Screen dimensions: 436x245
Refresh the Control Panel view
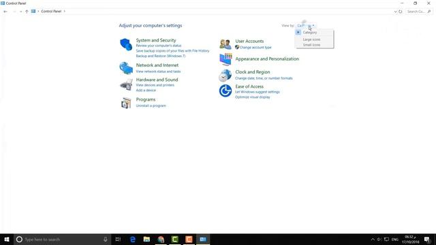click(401, 12)
